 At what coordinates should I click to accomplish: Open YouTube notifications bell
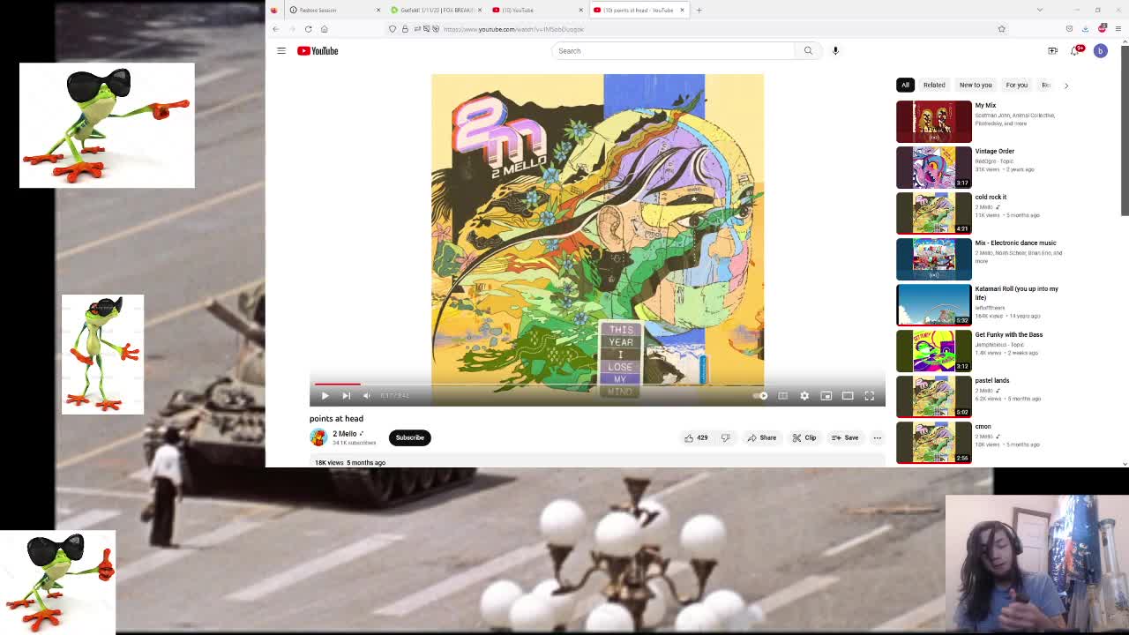click(x=1075, y=51)
